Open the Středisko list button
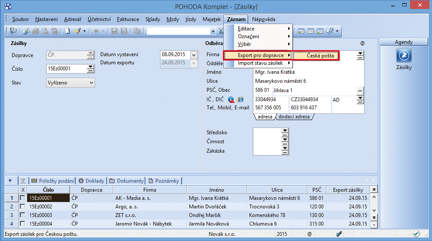The height and width of the screenshot is (241, 432). [285, 133]
